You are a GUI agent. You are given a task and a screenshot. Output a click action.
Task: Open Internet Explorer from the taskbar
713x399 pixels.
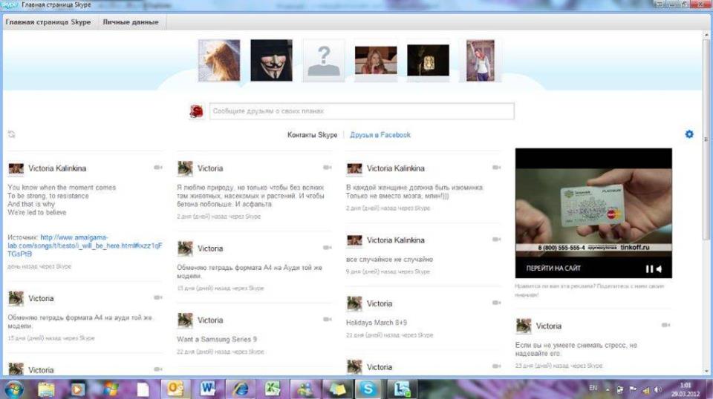pyautogui.click(x=240, y=389)
